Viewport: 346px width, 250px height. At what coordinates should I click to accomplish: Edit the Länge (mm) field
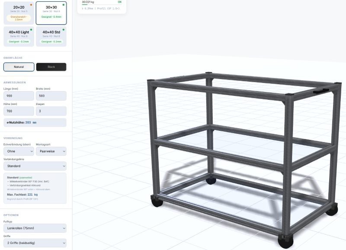point(19,96)
